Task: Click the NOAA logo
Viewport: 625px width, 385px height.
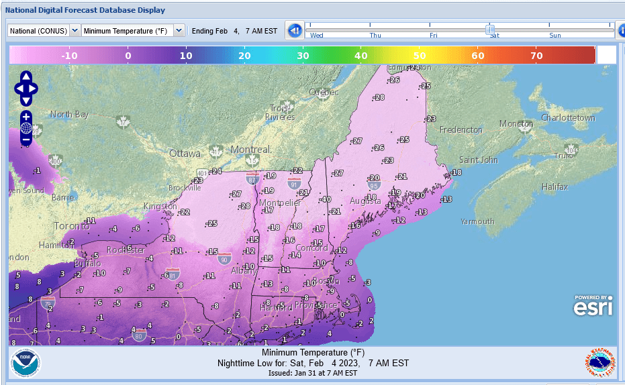Action: click(x=26, y=363)
